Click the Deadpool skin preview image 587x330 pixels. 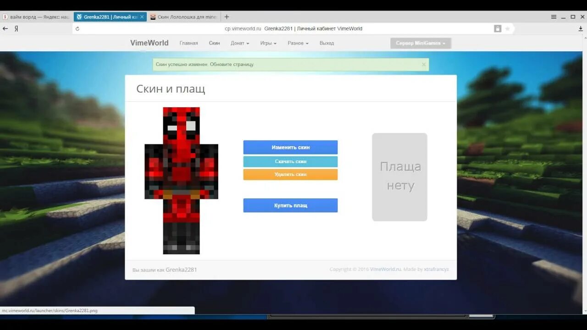point(181,181)
